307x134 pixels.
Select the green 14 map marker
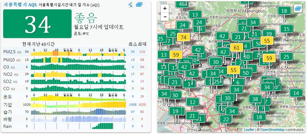click(x=296, y=93)
